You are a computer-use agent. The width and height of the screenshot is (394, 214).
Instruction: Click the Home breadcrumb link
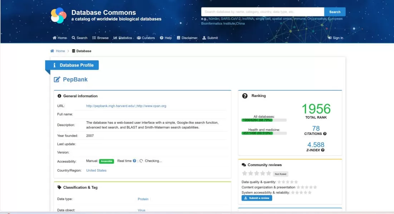click(x=60, y=51)
